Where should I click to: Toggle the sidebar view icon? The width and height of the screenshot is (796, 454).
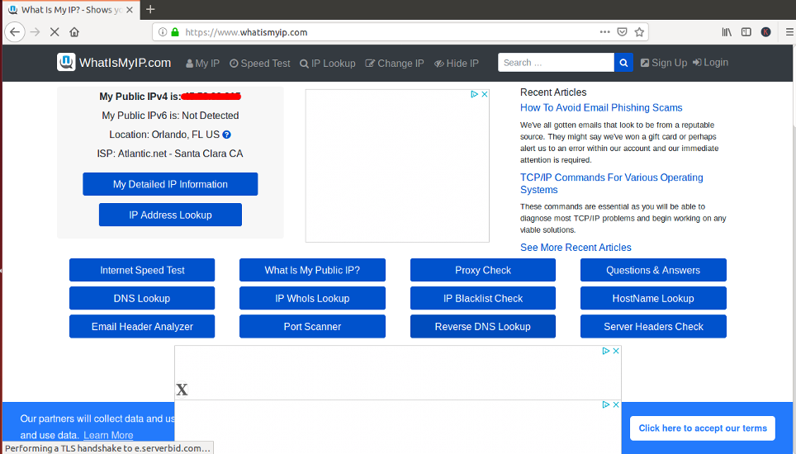[746, 32]
